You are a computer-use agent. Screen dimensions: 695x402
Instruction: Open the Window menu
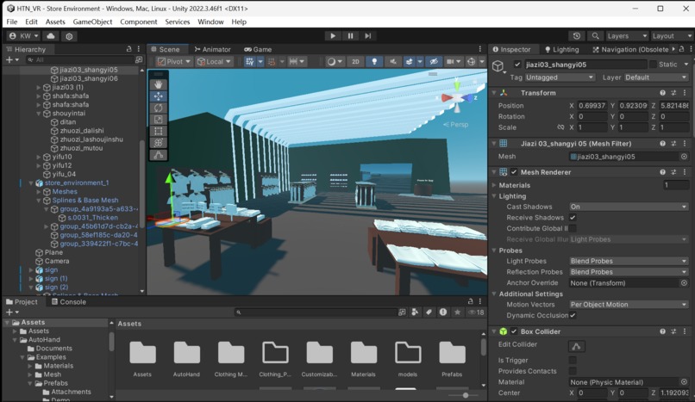[210, 22]
